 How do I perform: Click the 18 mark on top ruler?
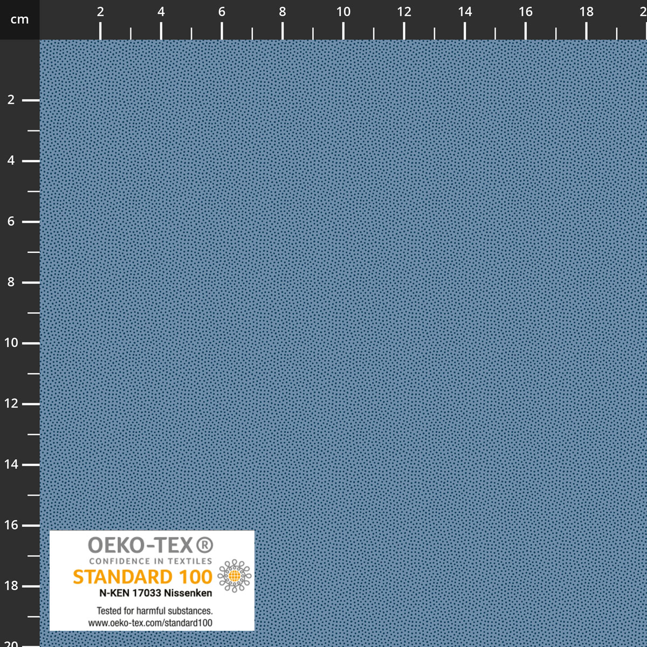click(587, 12)
